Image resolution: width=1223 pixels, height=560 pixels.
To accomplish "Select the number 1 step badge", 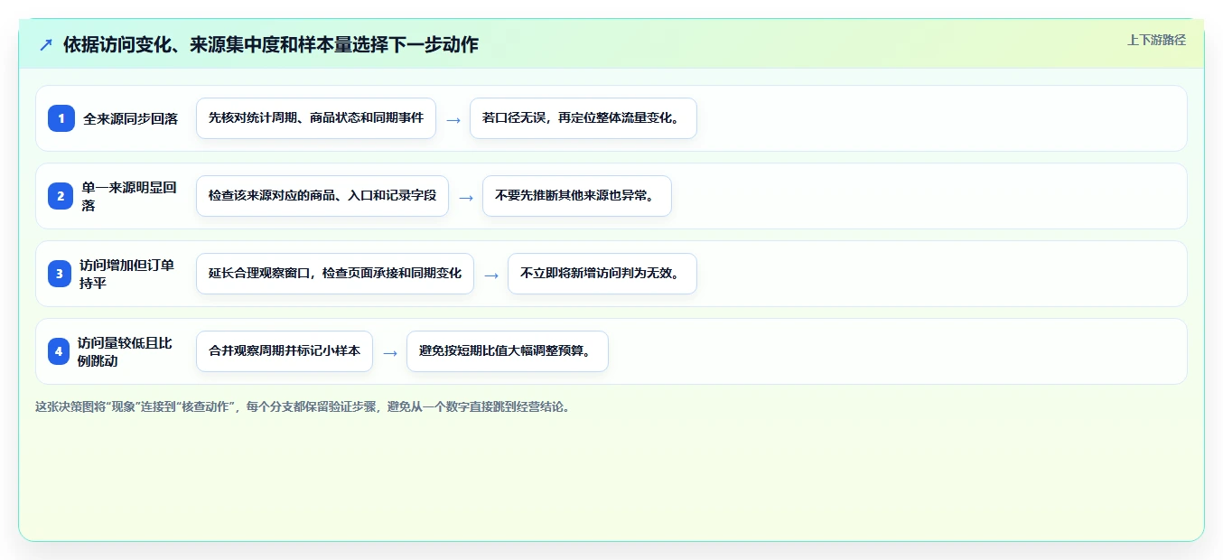I will tap(61, 118).
